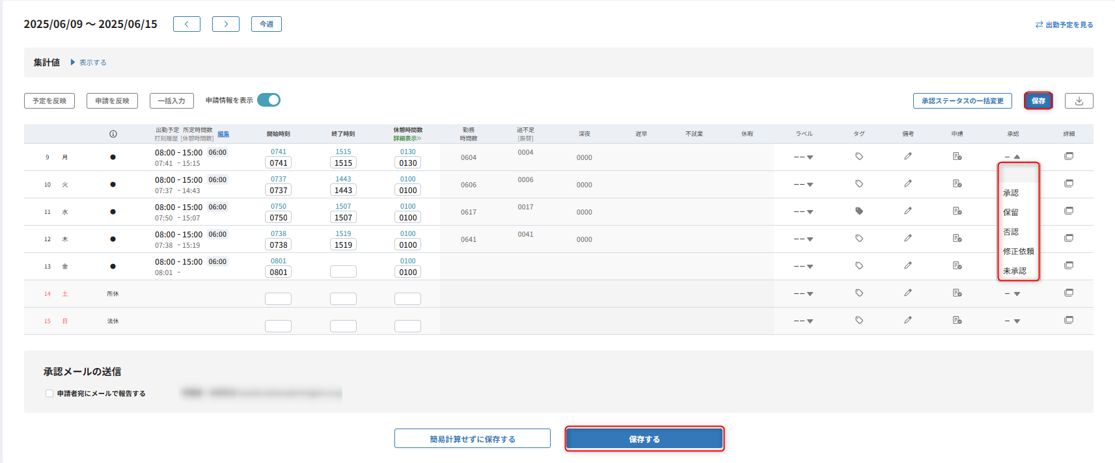Edit note pencil icon for row 11
1115x463 pixels.
point(908,211)
